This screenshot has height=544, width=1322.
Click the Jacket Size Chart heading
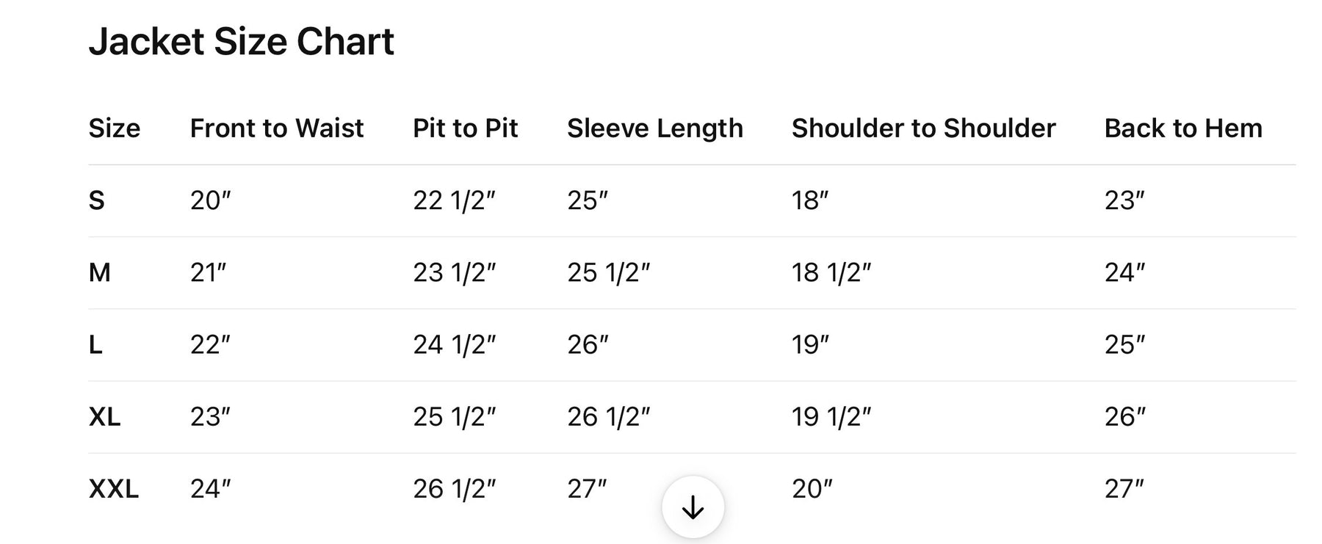[242, 42]
